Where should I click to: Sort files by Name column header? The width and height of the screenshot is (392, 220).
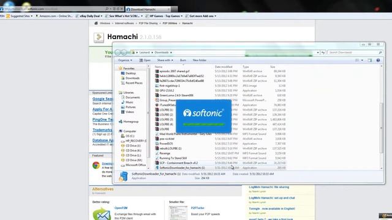[159, 67]
